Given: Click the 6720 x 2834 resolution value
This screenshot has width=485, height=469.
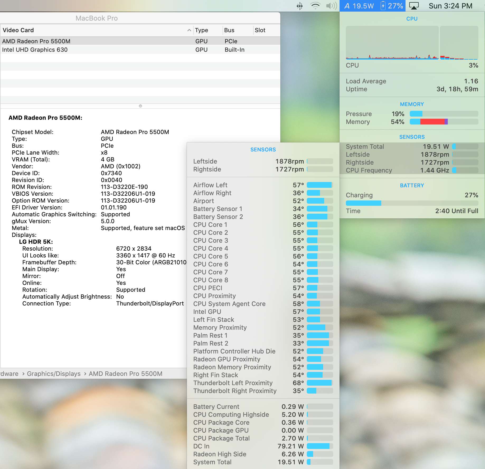Looking at the screenshot, I should [134, 248].
